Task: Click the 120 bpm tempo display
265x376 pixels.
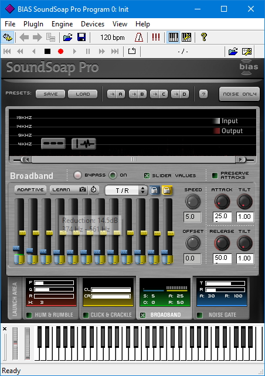Action: [x=113, y=38]
